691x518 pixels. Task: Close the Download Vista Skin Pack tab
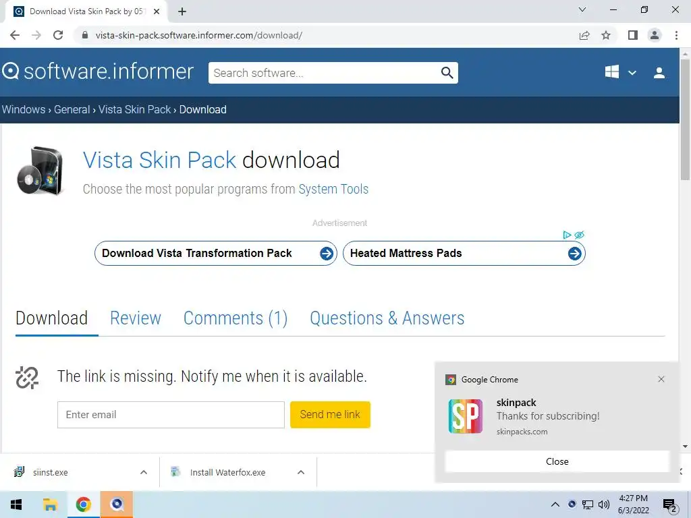(157, 11)
